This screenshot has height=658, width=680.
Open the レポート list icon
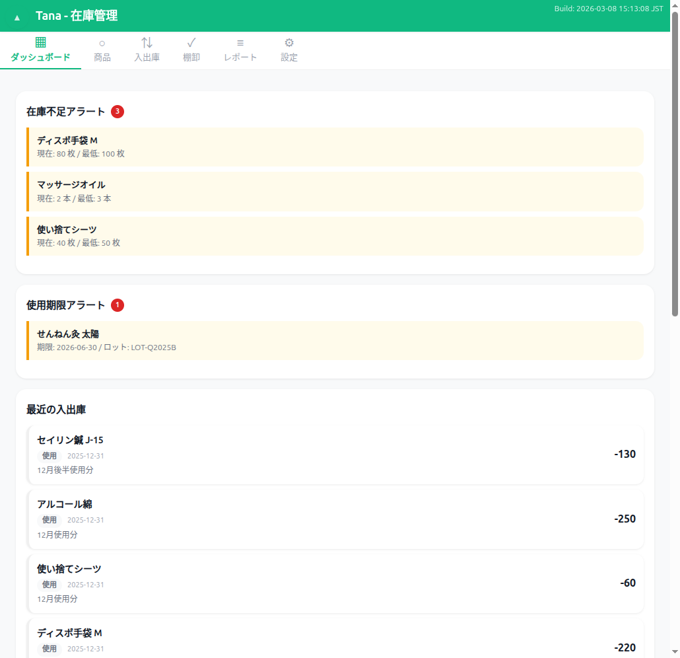tap(240, 42)
